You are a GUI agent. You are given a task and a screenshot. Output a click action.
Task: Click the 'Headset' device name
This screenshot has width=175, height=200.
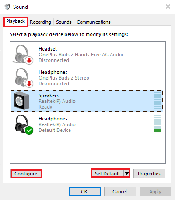click(48, 49)
